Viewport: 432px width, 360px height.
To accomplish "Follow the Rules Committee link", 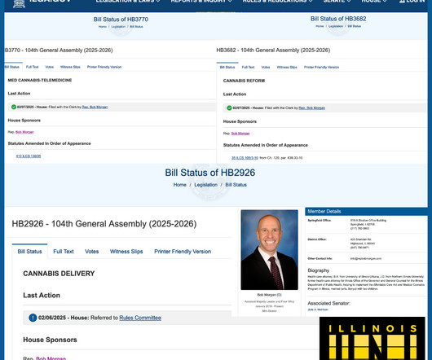I will (x=140, y=318).
